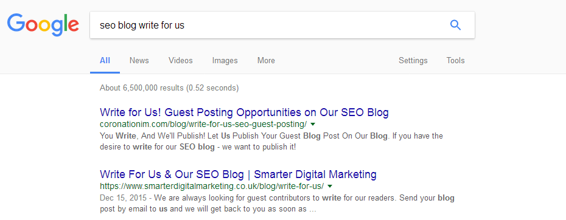Click the coronationim.com green URL
Image resolution: width=566 pixels, height=220 pixels.
click(x=203, y=125)
